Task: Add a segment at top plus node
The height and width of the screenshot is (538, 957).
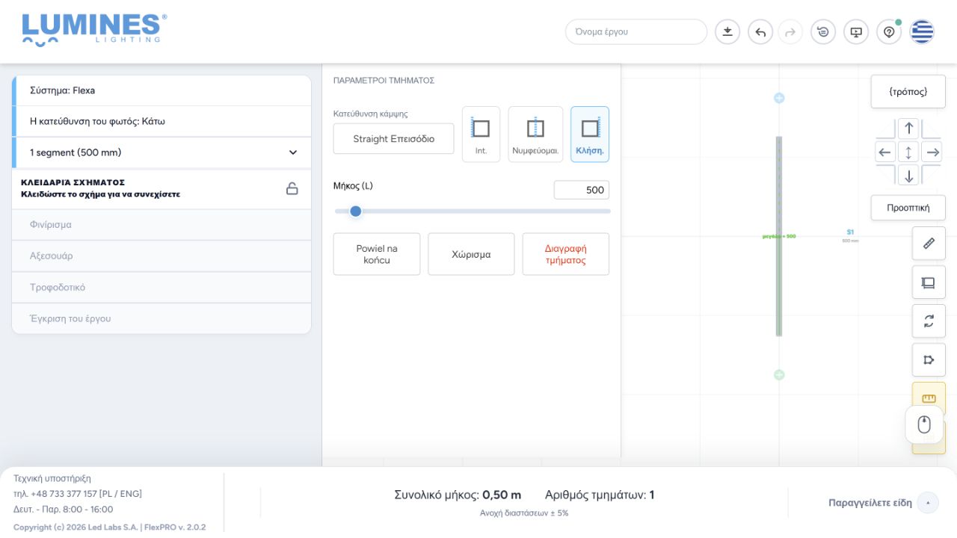Action: coord(779,98)
